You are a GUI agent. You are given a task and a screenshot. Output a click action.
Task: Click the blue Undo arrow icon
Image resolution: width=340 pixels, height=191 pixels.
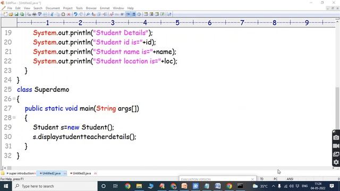click(x=75, y=14)
